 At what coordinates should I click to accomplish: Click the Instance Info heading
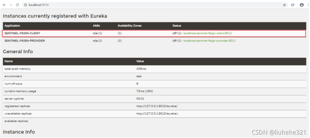(x=19, y=132)
